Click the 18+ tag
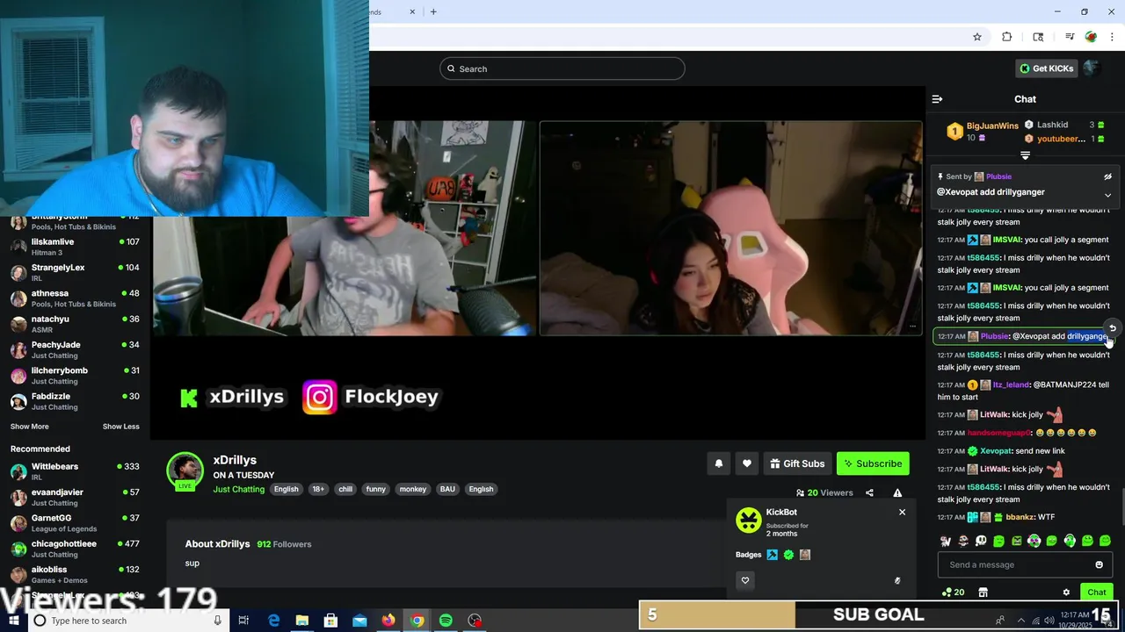 pos(318,489)
